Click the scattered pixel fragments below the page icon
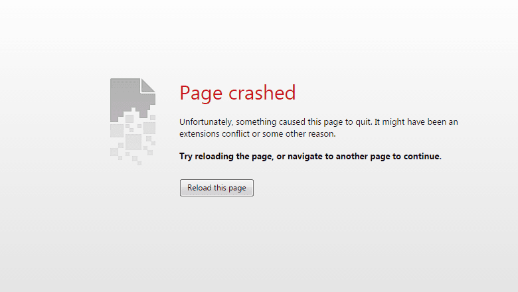 click(x=133, y=140)
